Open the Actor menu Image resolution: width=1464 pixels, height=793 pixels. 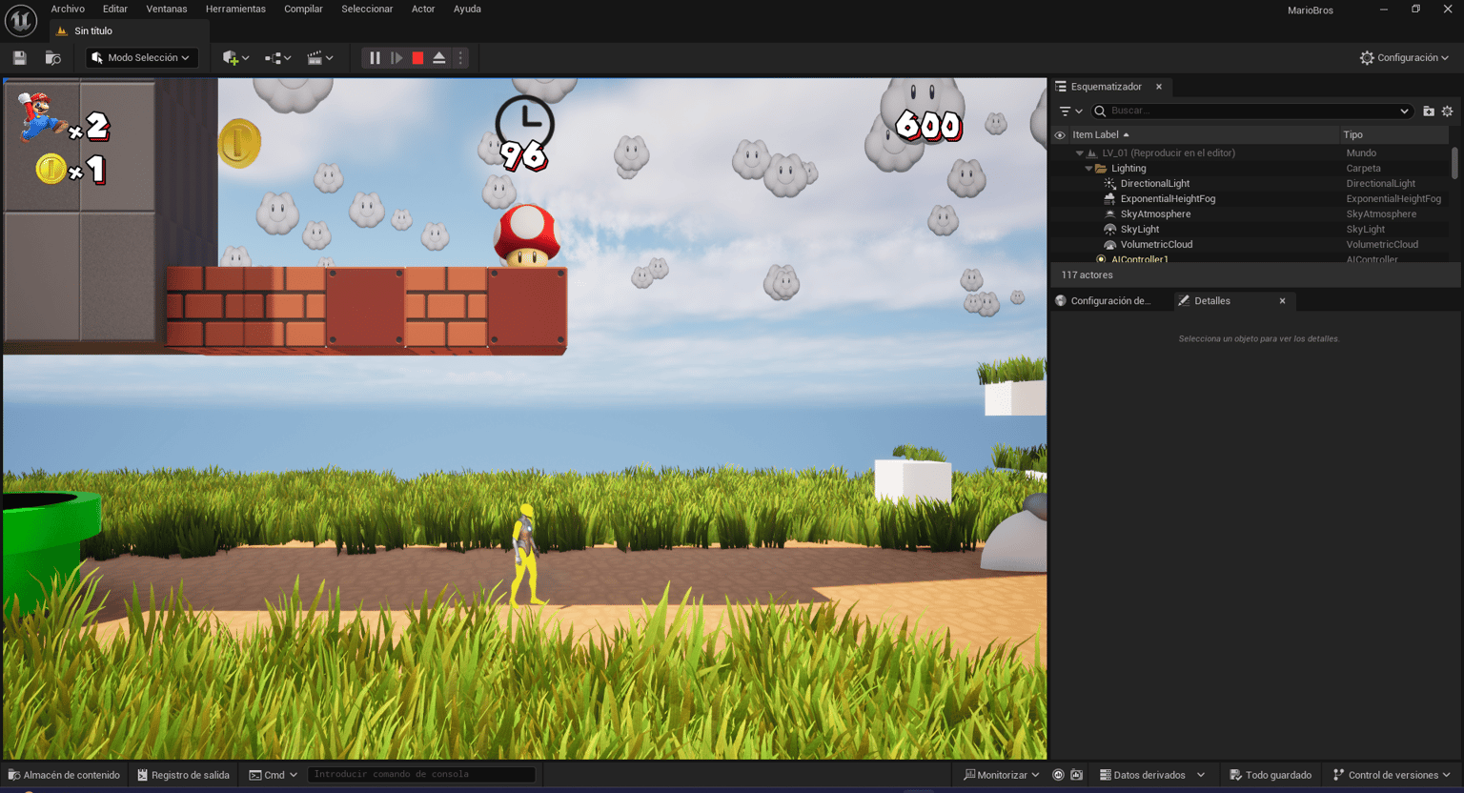point(423,9)
